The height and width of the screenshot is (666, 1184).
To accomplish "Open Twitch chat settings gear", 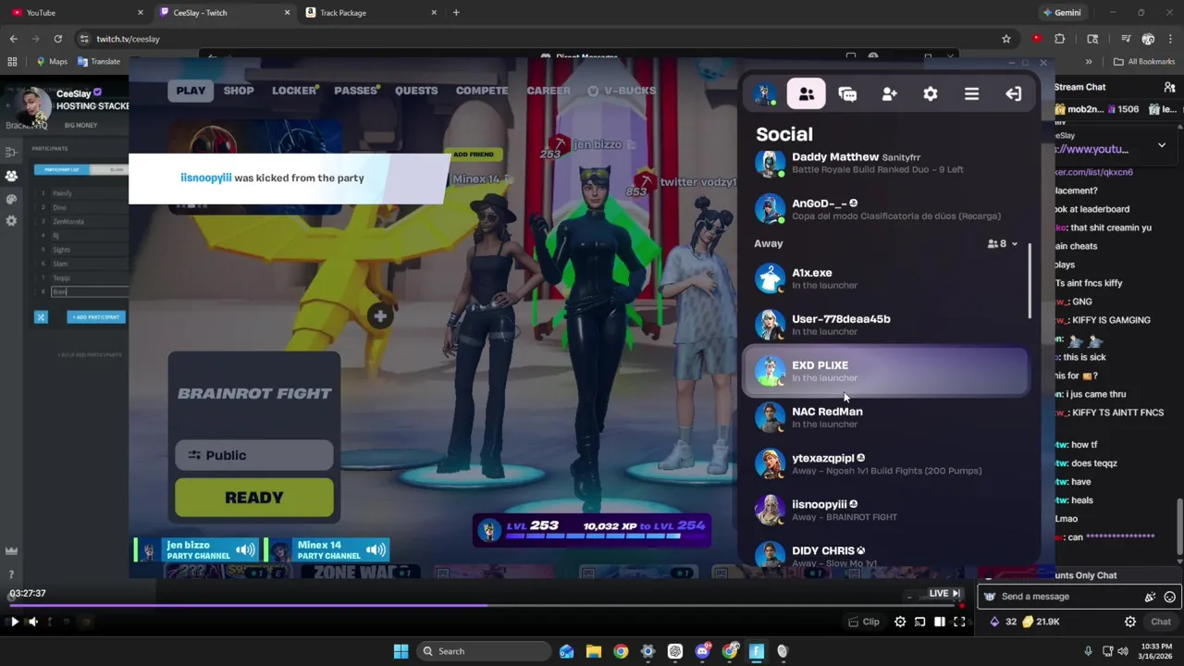I will 1129,622.
